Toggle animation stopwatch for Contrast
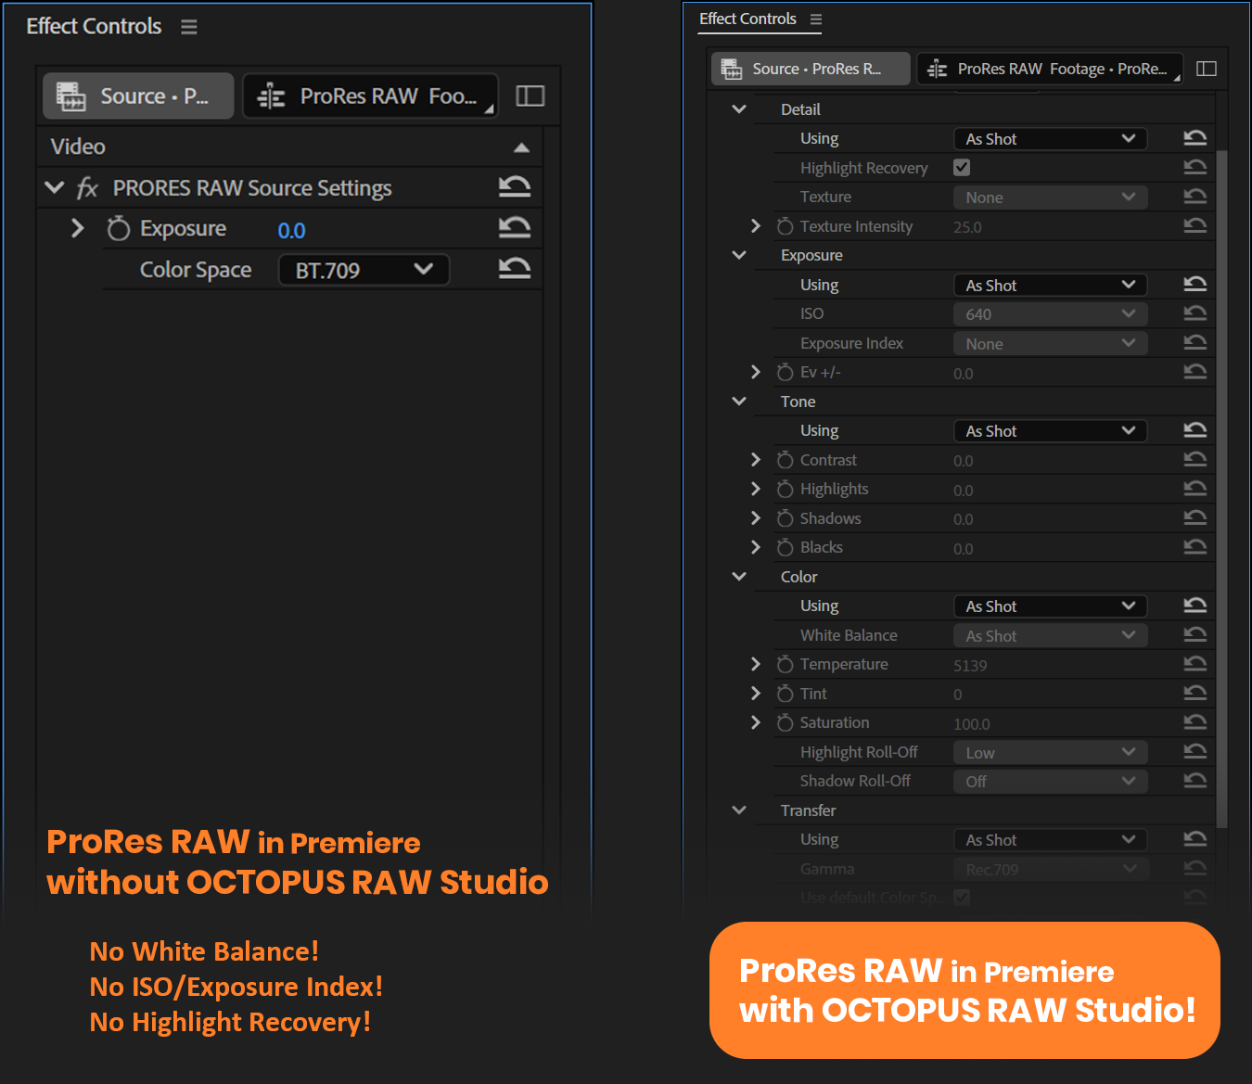The height and width of the screenshot is (1084, 1252). [785, 459]
